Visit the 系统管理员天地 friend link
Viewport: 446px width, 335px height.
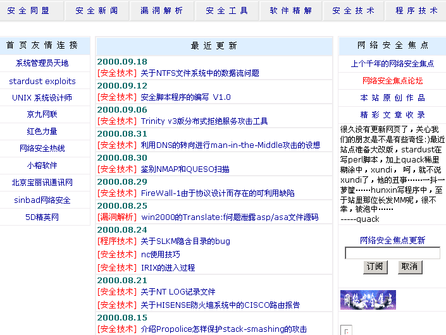point(42,63)
